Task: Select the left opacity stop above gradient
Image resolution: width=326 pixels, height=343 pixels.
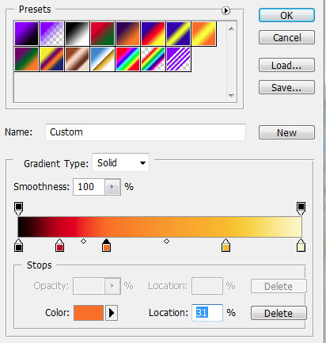Action: [x=18, y=208]
